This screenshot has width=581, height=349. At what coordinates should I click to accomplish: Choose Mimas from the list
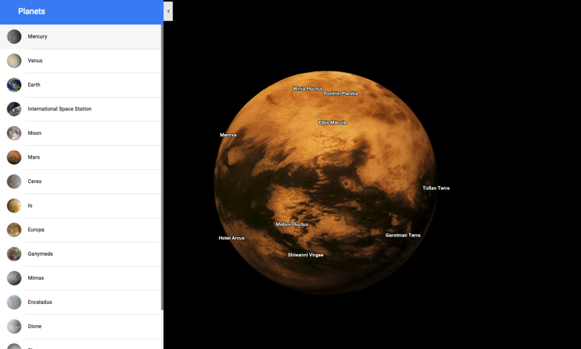click(x=36, y=278)
